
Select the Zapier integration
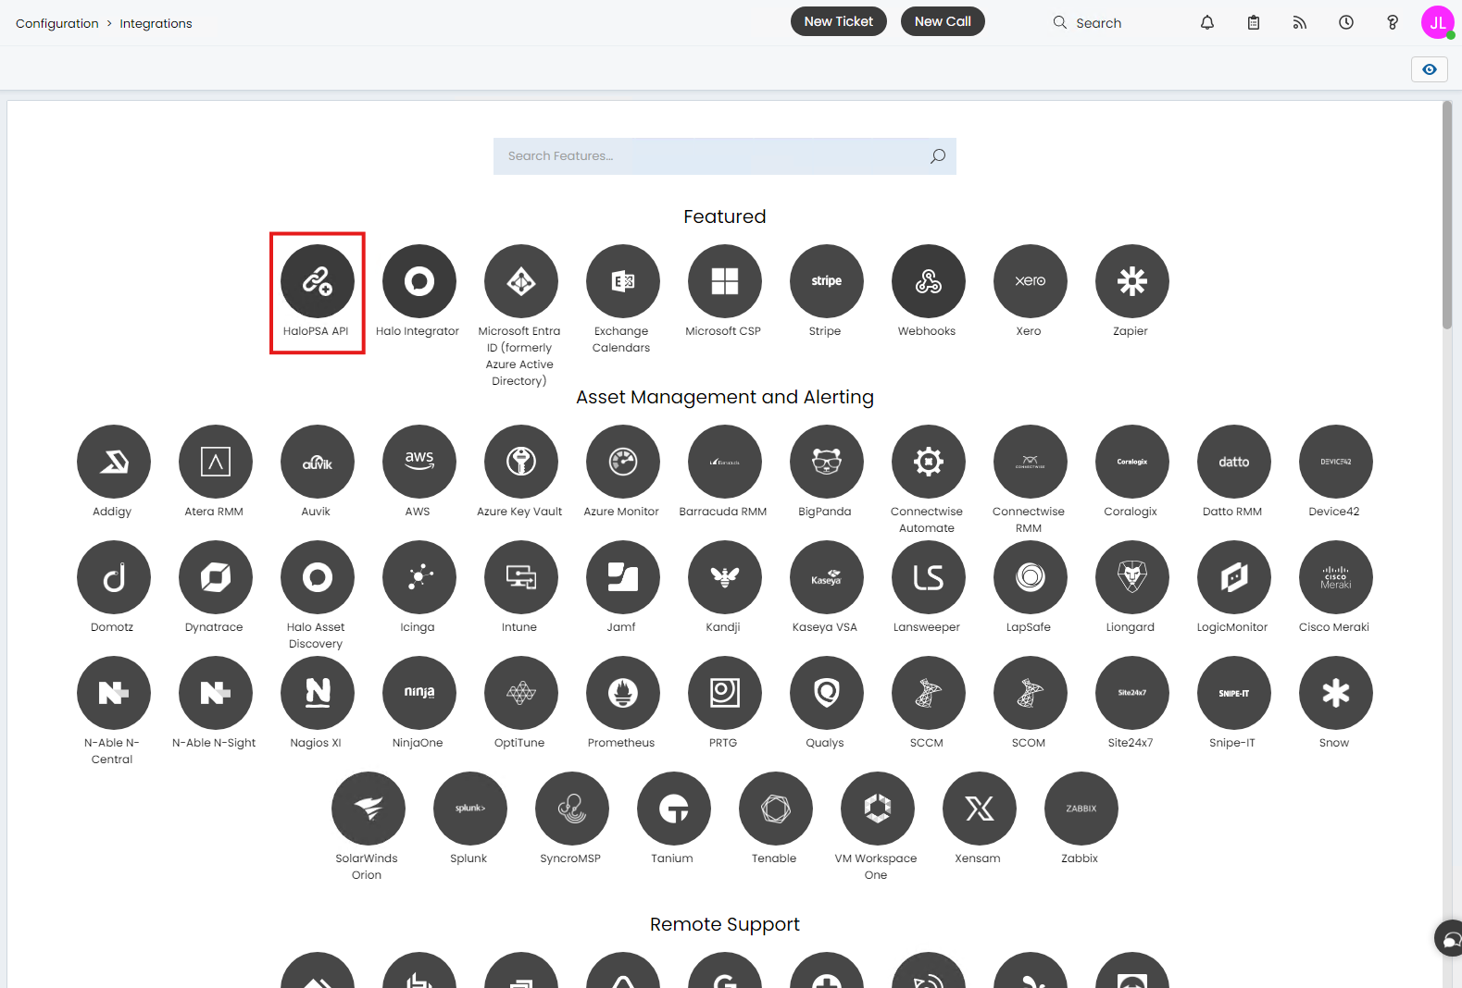tap(1131, 281)
